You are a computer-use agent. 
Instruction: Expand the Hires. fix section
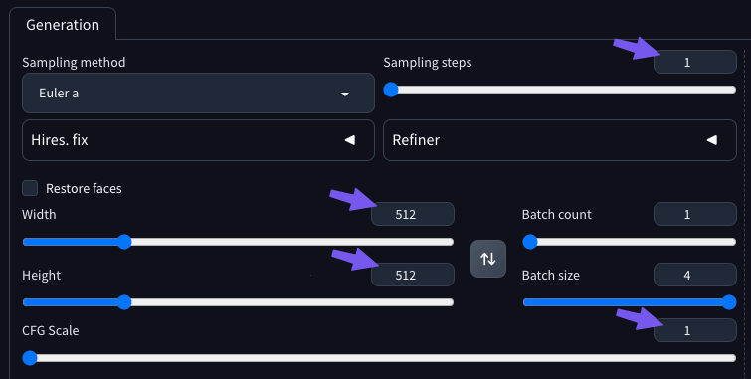click(198, 140)
